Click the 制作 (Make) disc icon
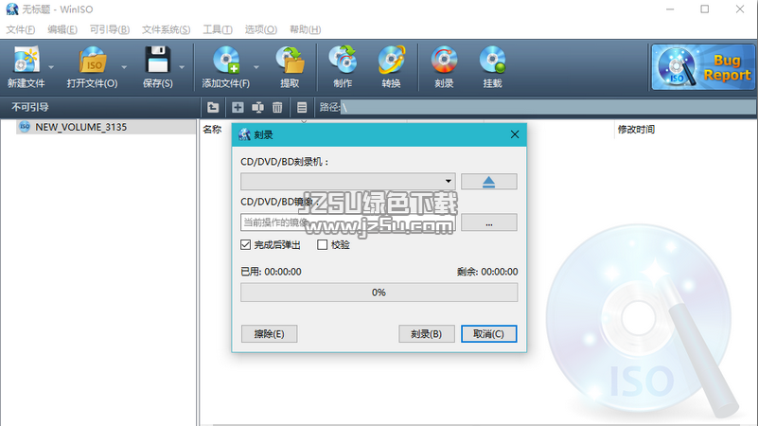 coord(343,60)
